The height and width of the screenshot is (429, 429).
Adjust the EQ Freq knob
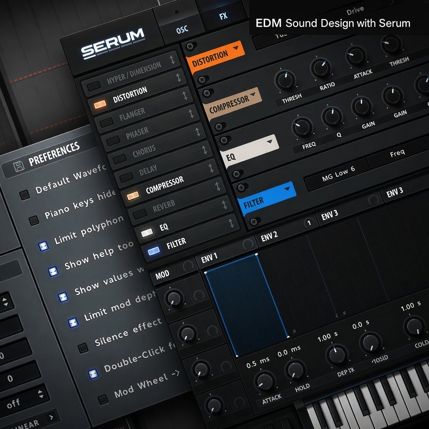click(x=302, y=127)
